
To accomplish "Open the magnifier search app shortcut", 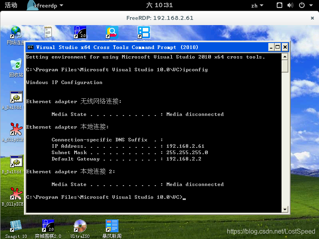I will coord(112,32).
